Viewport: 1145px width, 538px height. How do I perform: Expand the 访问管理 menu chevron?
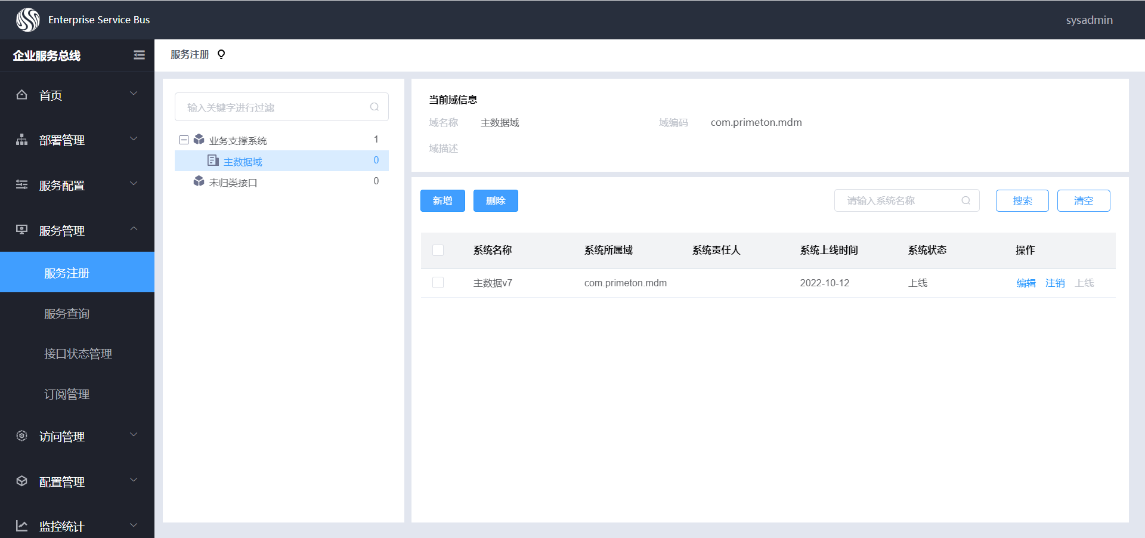[x=134, y=434]
